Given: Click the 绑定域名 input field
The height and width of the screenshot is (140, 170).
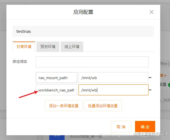Looking at the screenshot, I should click(92, 62).
